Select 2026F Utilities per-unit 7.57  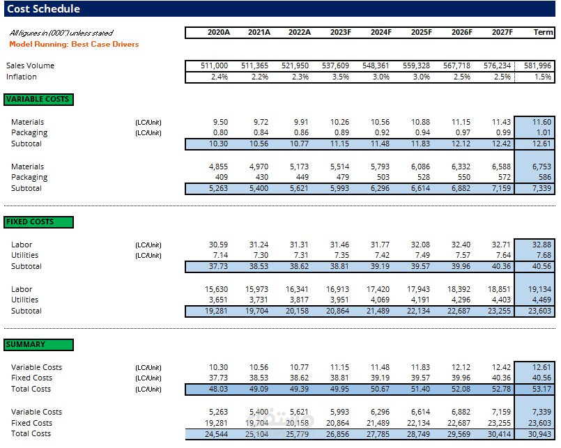463,256
